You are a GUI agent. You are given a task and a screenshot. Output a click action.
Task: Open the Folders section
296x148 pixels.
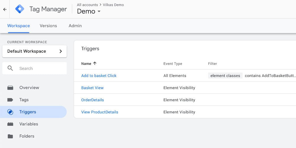coord(27,136)
